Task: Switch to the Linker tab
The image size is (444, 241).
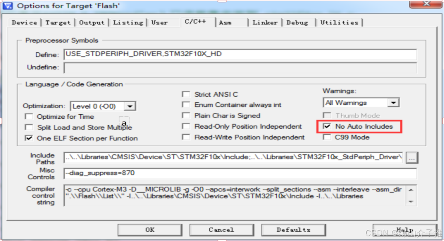Action: (x=265, y=23)
